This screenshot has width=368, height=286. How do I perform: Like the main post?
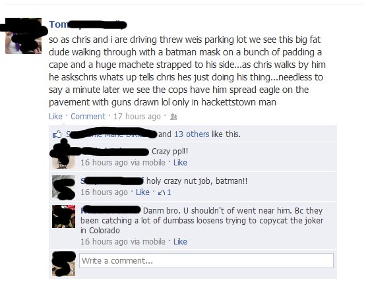55,116
